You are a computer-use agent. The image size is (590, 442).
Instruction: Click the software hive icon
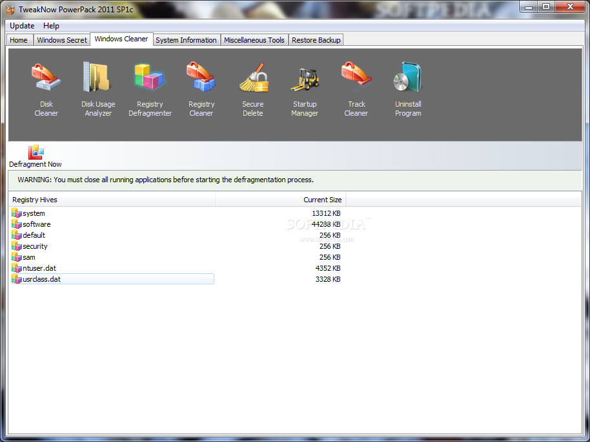(x=17, y=224)
